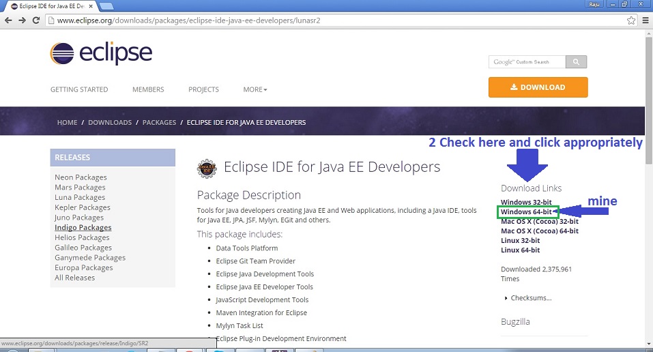Click the search magnifier button
Image resolution: width=653 pixels, height=352 pixels.
click(576, 61)
